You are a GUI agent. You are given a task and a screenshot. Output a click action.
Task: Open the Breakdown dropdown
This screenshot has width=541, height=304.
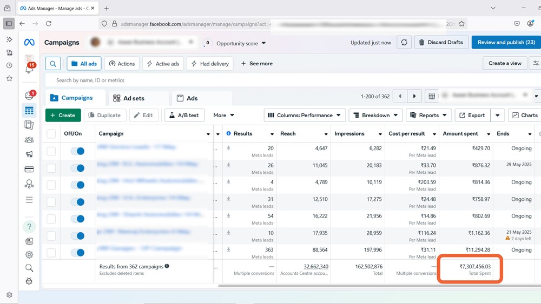pos(375,115)
